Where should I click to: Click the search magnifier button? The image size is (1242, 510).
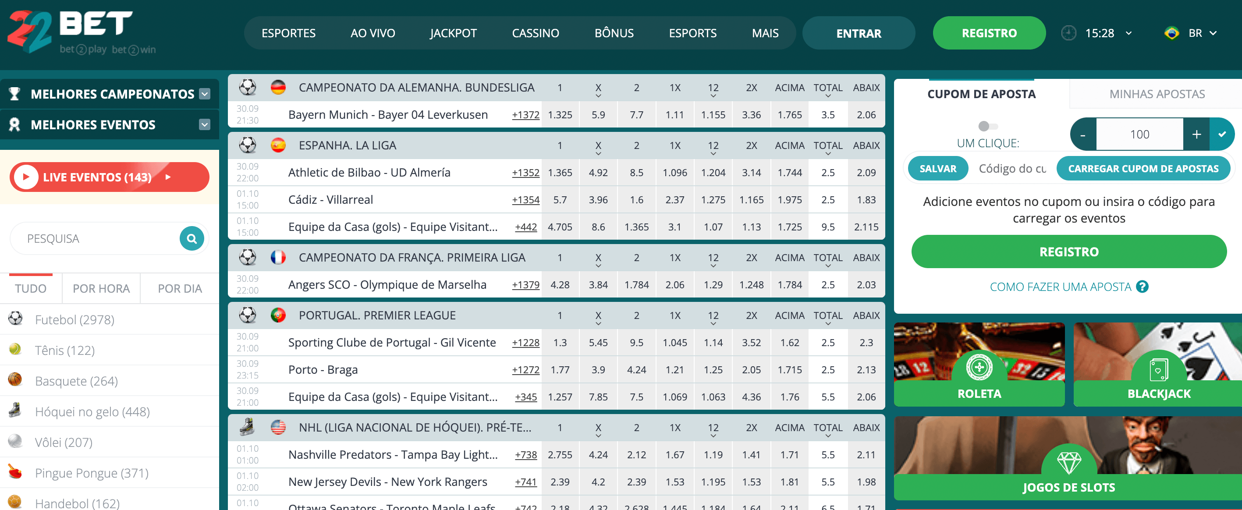tap(192, 239)
